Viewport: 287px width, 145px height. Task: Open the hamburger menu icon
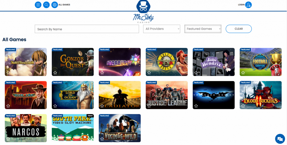pos(38,5)
